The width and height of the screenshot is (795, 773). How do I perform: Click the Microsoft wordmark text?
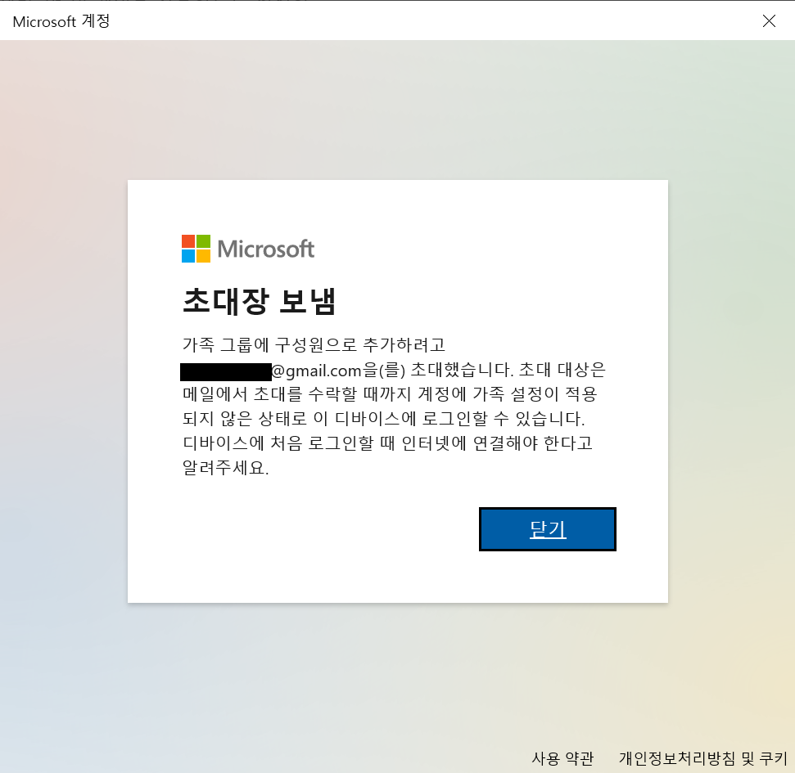[265, 249]
